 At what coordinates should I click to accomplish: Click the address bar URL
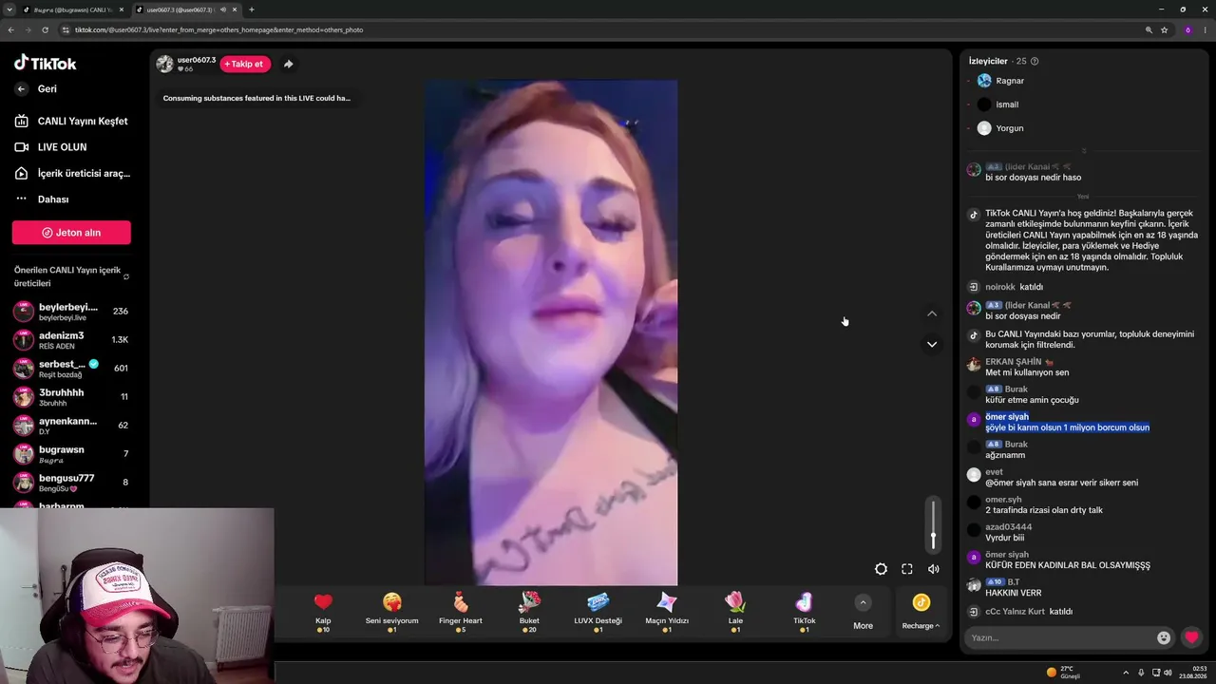[218, 29]
